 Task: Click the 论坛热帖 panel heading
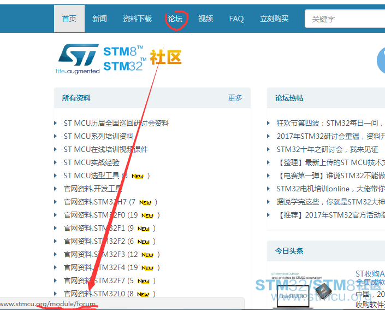point(289,98)
